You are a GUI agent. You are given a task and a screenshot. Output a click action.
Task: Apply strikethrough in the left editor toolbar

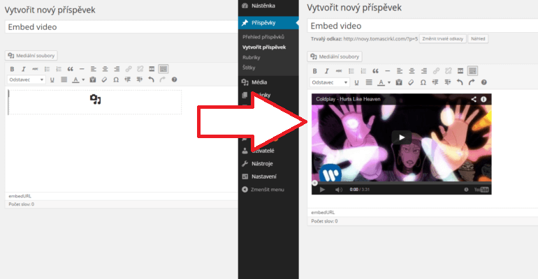[35, 69]
